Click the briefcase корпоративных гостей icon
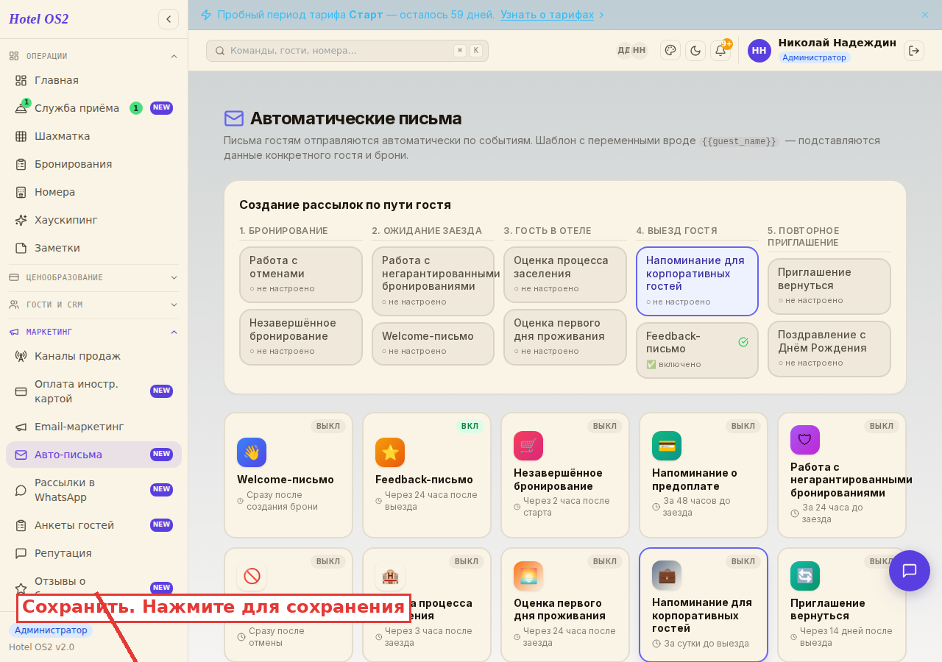The image size is (942, 662). 667,575
